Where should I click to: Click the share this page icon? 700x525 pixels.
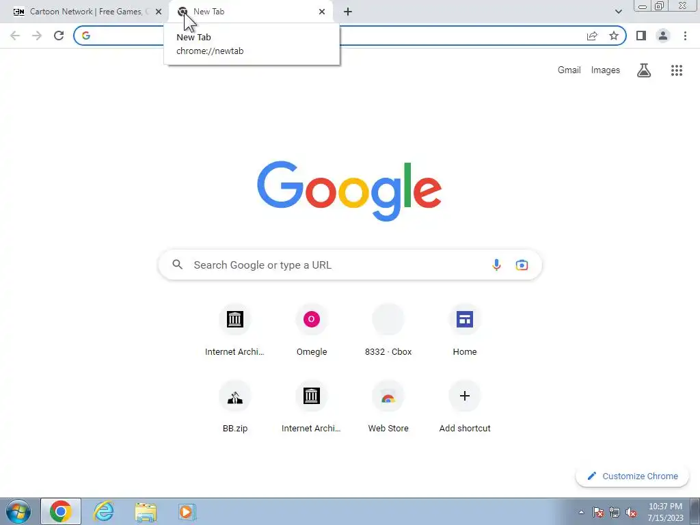(592, 36)
